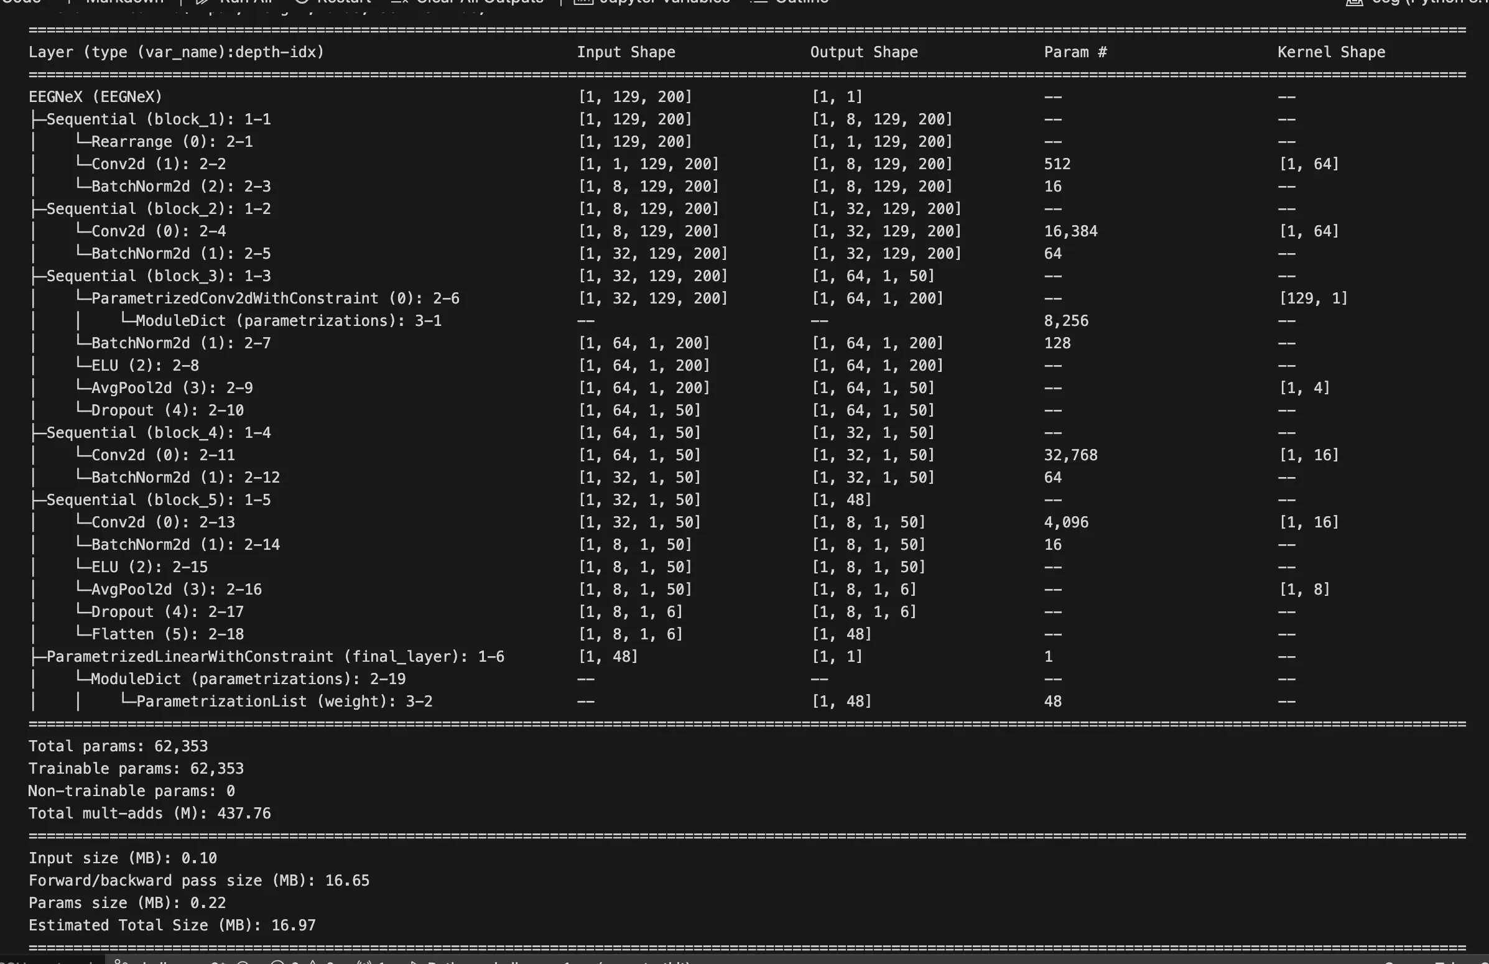Click the ParametrizedLinearWithConstraint (final_layer) row
This screenshot has height=964, width=1489.
(275, 656)
